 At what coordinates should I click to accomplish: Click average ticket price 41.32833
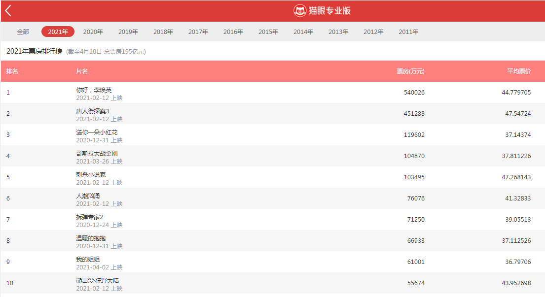518,198
